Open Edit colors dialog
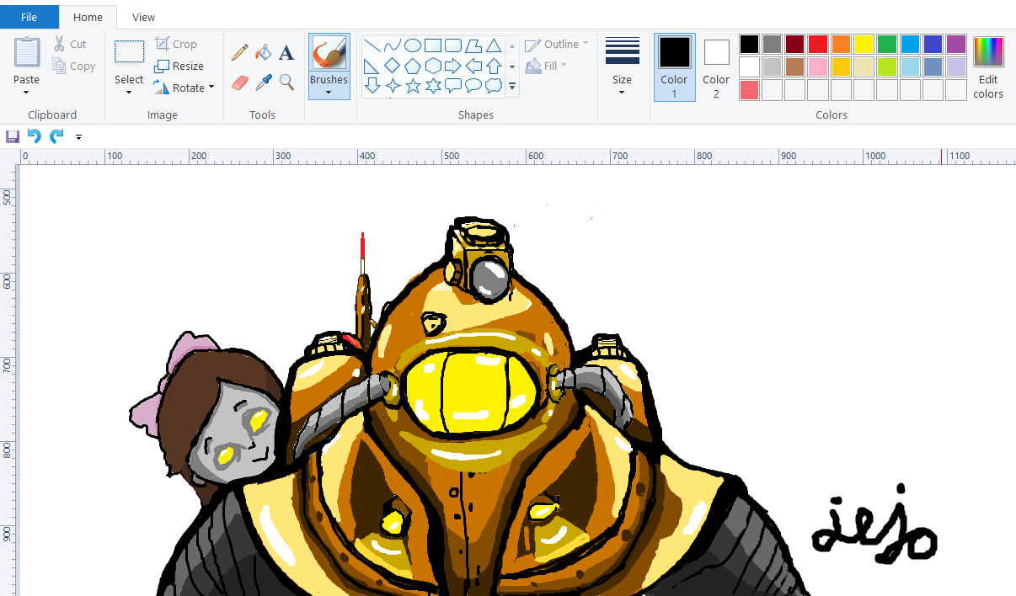 click(988, 67)
